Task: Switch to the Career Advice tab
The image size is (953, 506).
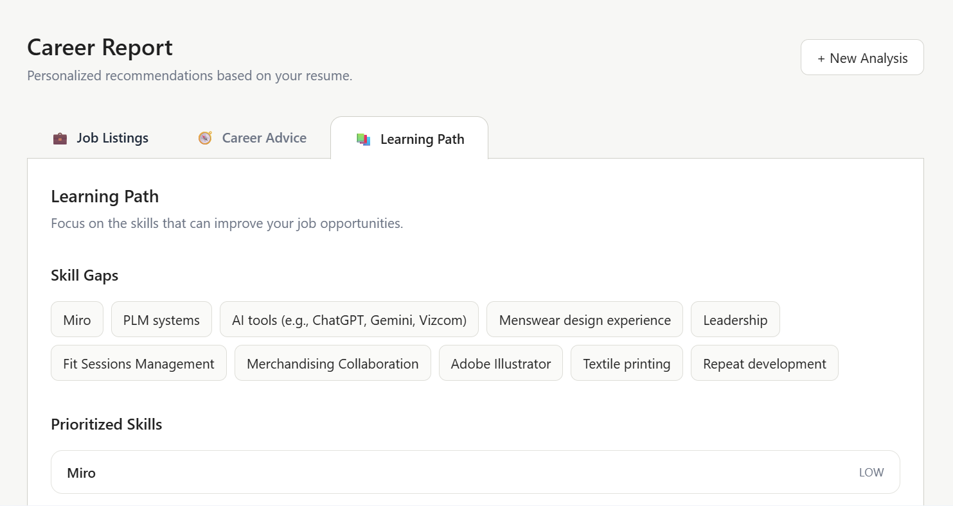Action: pyautogui.click(x=252, y=138)
